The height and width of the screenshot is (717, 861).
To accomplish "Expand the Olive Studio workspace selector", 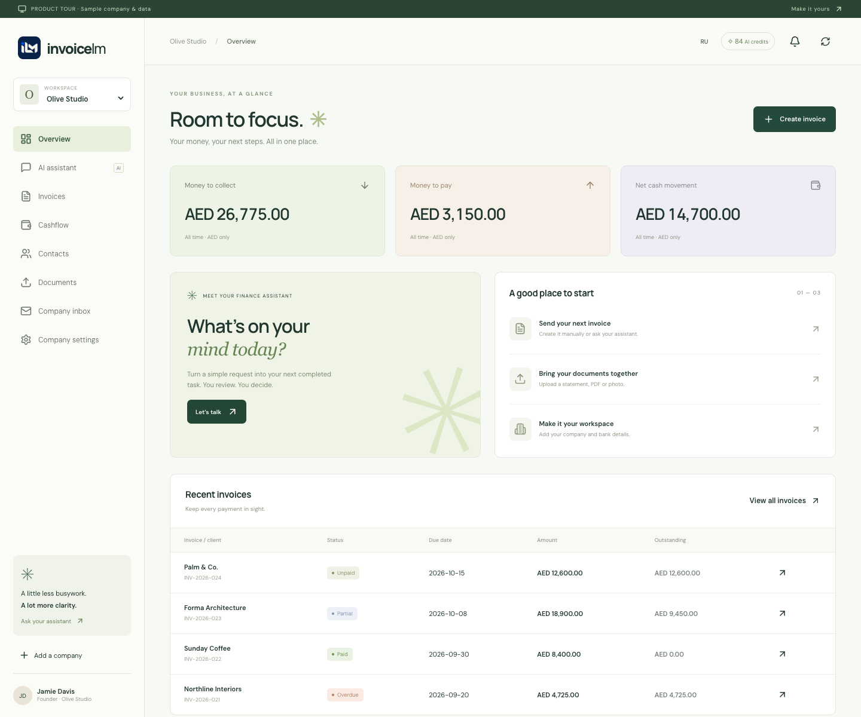I will [x=72, y=94].
